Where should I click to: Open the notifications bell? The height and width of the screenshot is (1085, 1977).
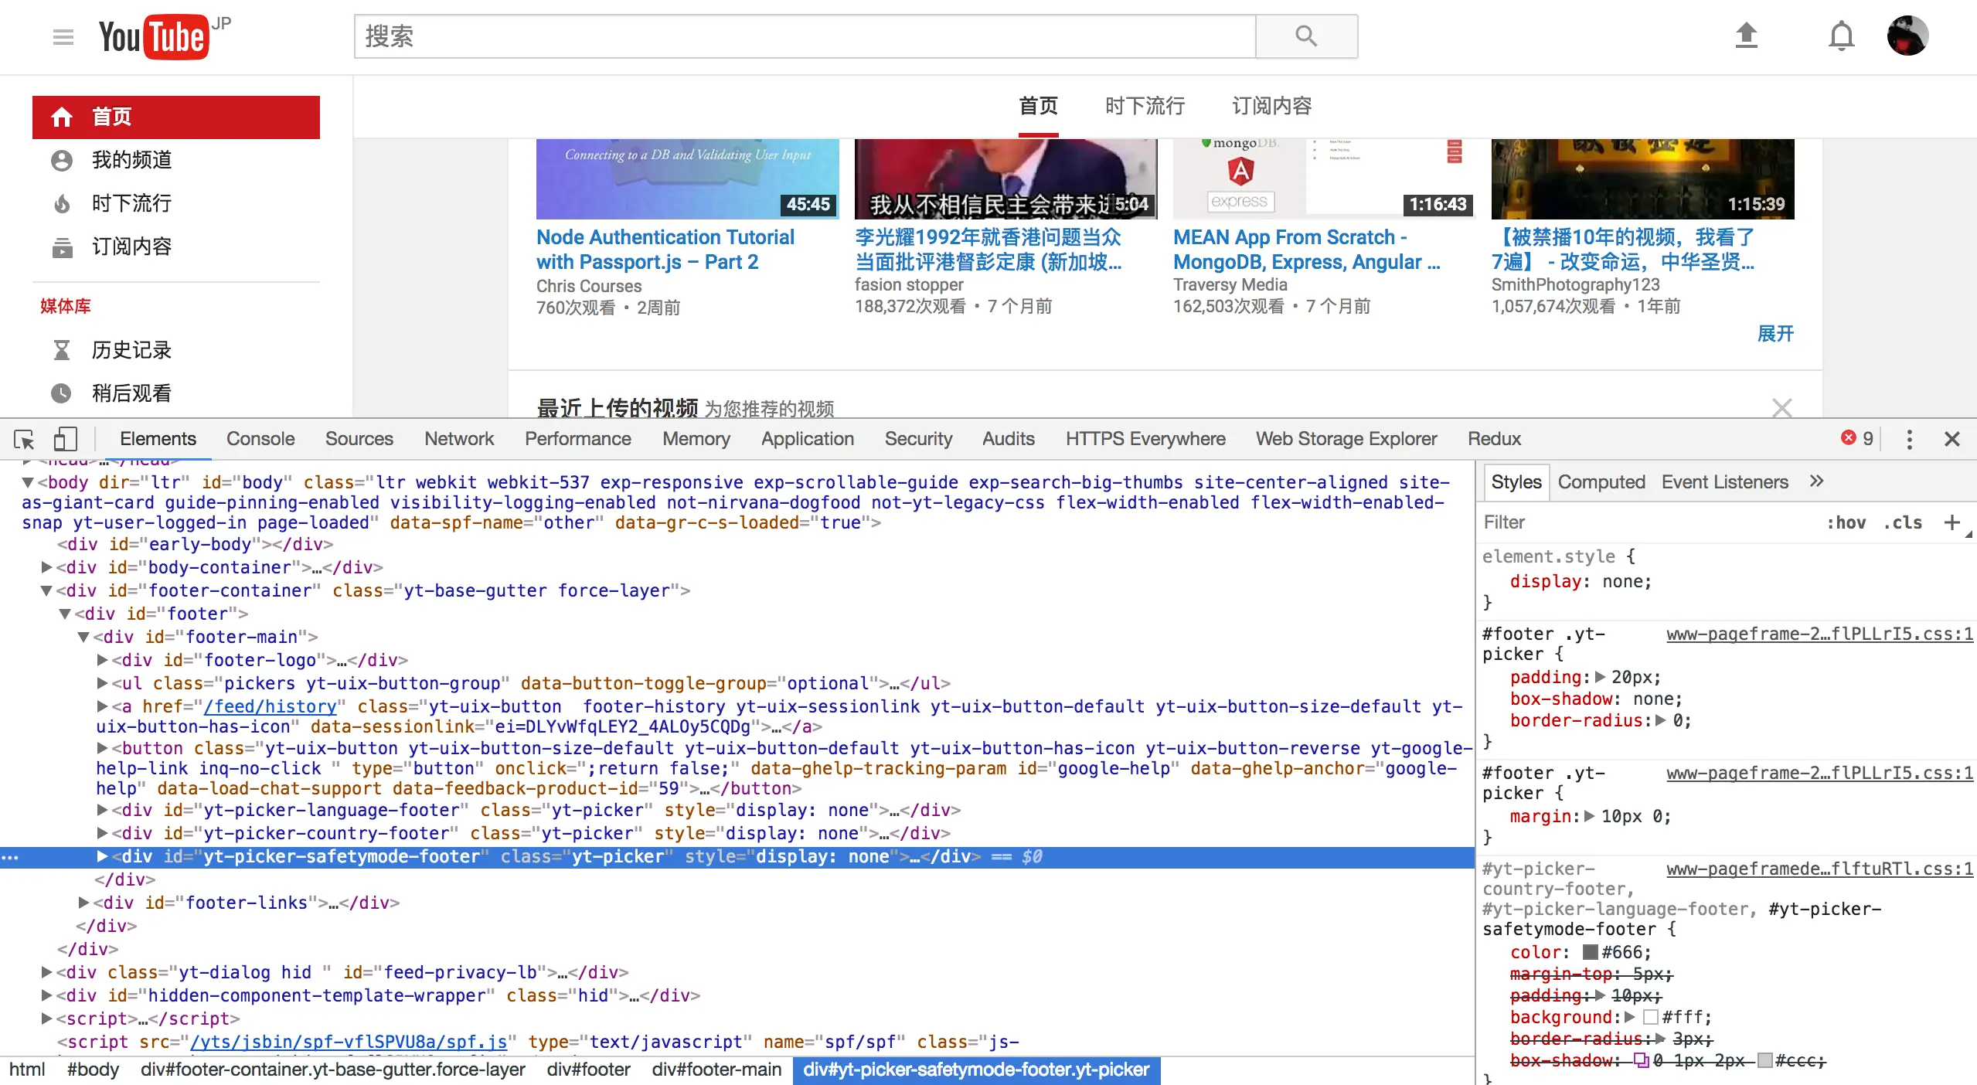click(x=1841, y=36)
